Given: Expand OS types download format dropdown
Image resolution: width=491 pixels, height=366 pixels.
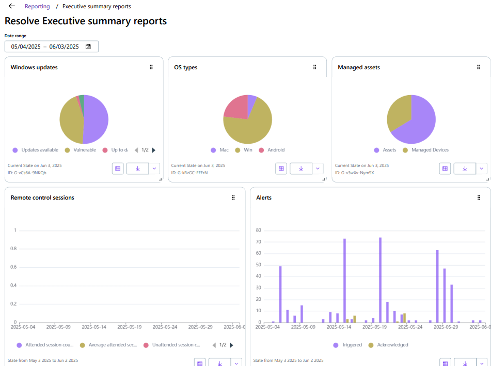Looking at the screenshot, I should tap(318, 169).
